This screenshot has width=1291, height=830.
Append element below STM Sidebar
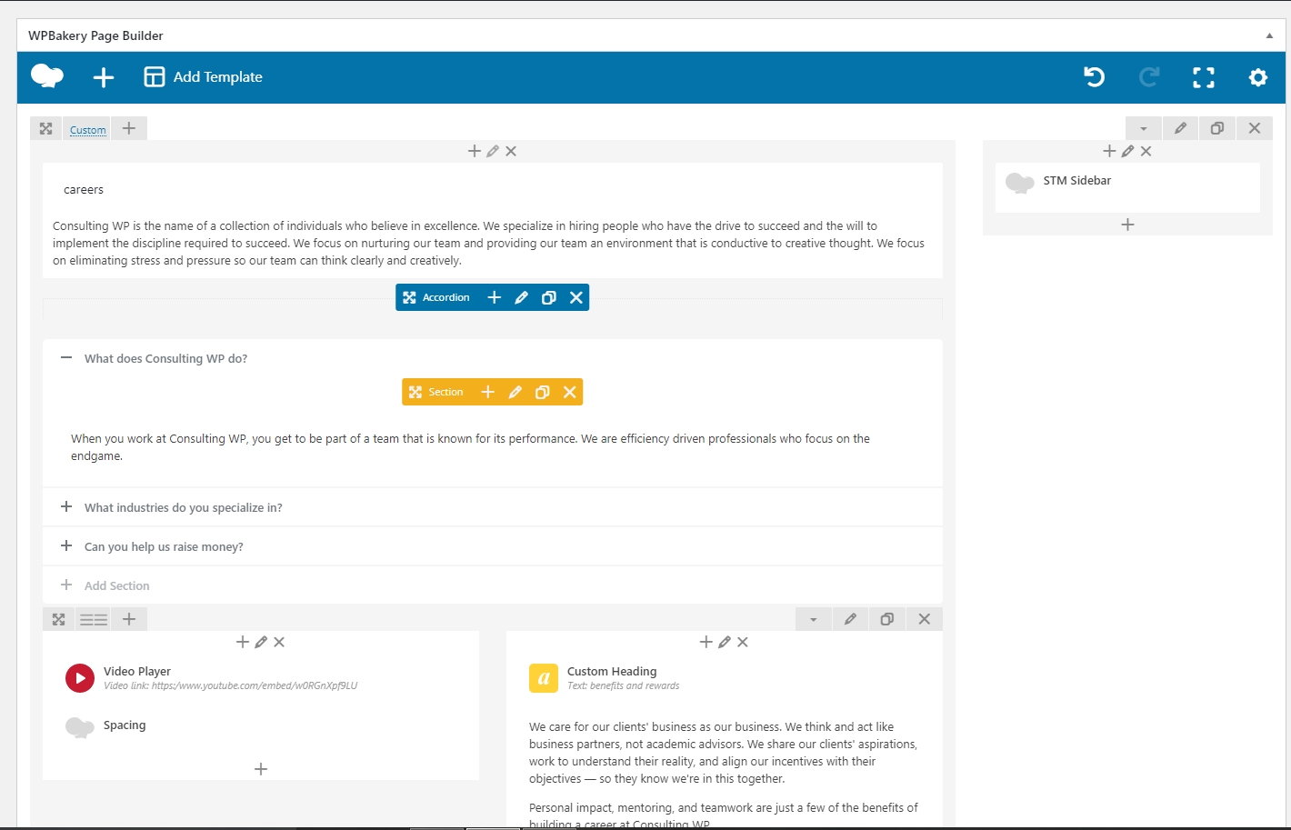(1127, 225)
